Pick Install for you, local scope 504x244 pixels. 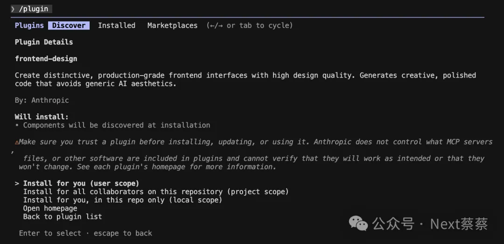tap(122, 200)
